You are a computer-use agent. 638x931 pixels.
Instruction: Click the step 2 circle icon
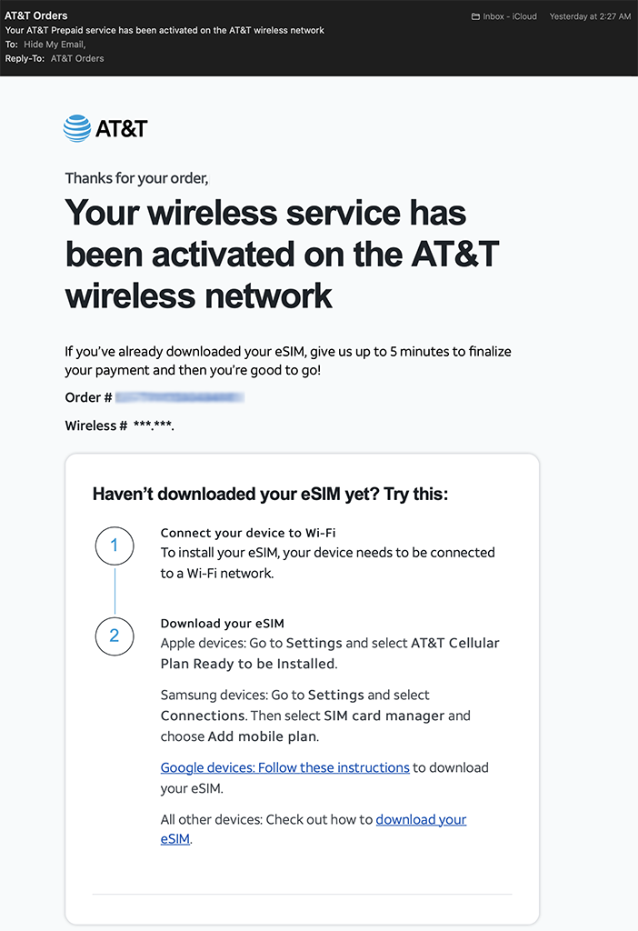pos(115,636)
